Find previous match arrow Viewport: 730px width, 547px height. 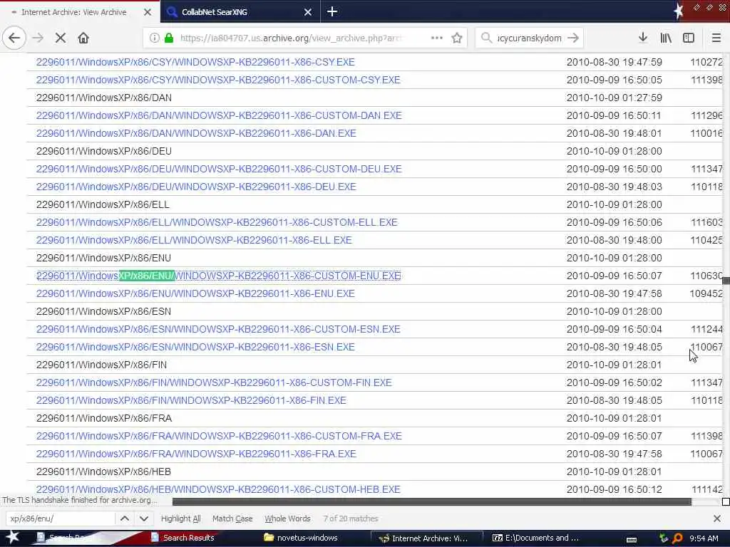point(125,519)
